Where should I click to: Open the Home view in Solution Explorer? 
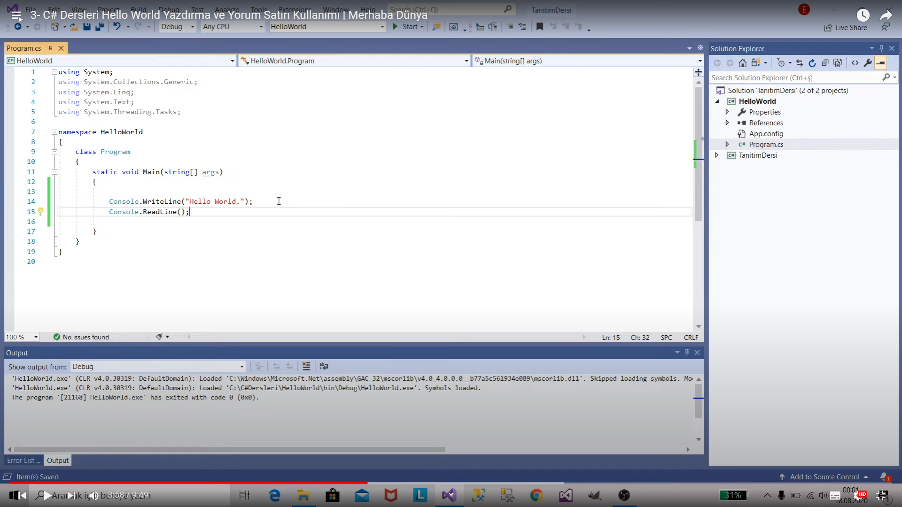(x=744, y=62)
